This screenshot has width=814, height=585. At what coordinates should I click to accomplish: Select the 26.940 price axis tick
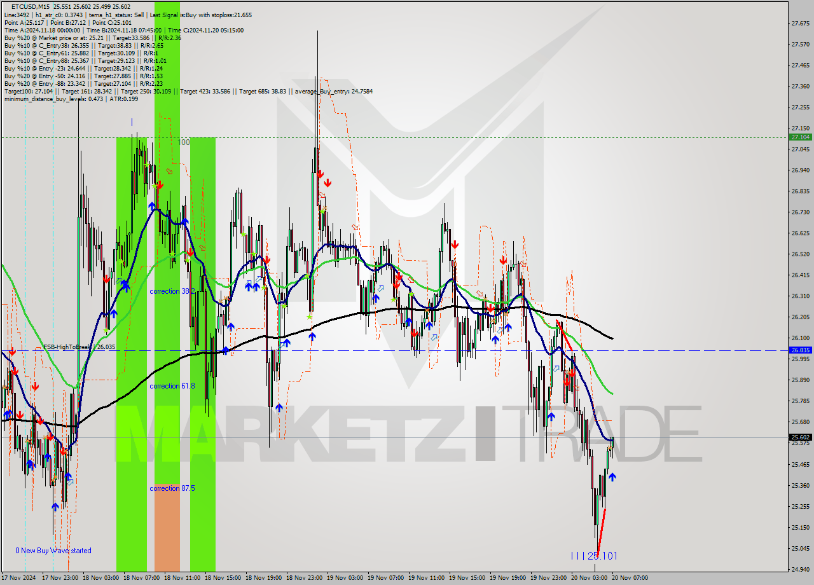pos(800,170)
